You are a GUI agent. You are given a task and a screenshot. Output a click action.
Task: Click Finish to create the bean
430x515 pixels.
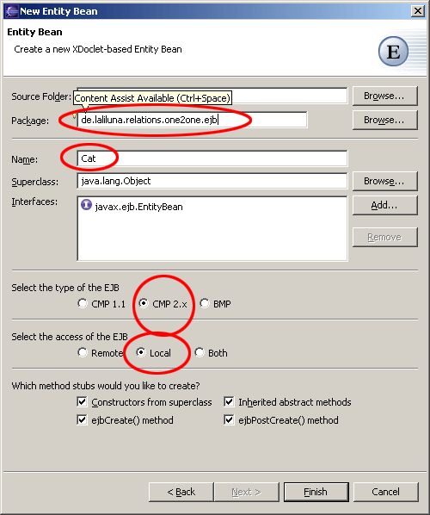316,492
